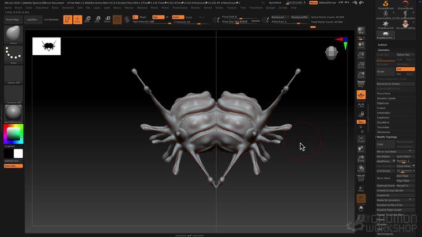The width and height of the screenshot is (422, 237).
Task: Open the Brush menu
Action: click(x=18, y=8)
